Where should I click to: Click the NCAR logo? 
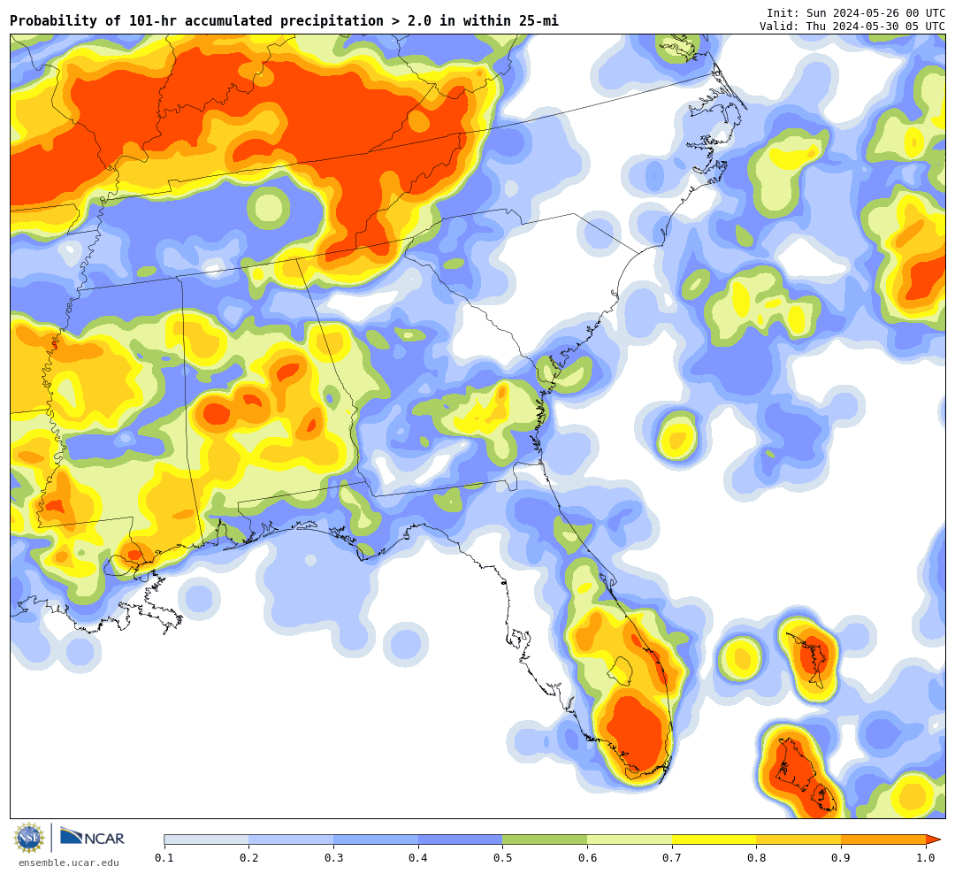(93, 838)
